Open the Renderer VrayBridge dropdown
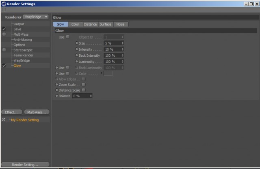 (36, 17)
